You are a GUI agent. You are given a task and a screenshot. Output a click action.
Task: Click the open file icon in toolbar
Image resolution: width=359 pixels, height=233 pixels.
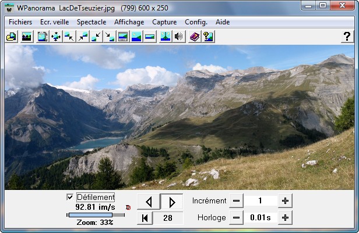[11, 37]
